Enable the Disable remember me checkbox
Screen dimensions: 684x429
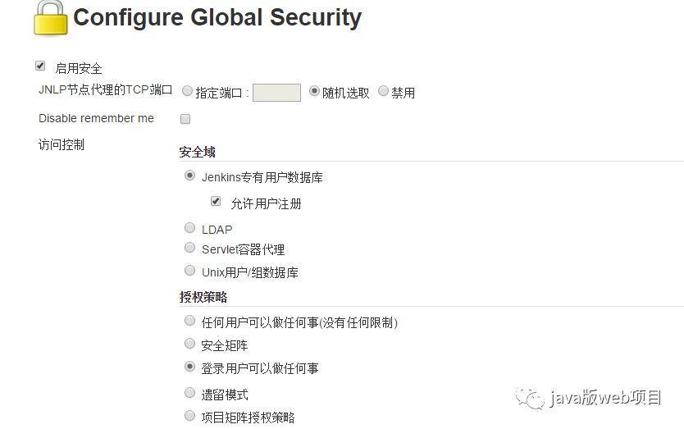(185, 119)
